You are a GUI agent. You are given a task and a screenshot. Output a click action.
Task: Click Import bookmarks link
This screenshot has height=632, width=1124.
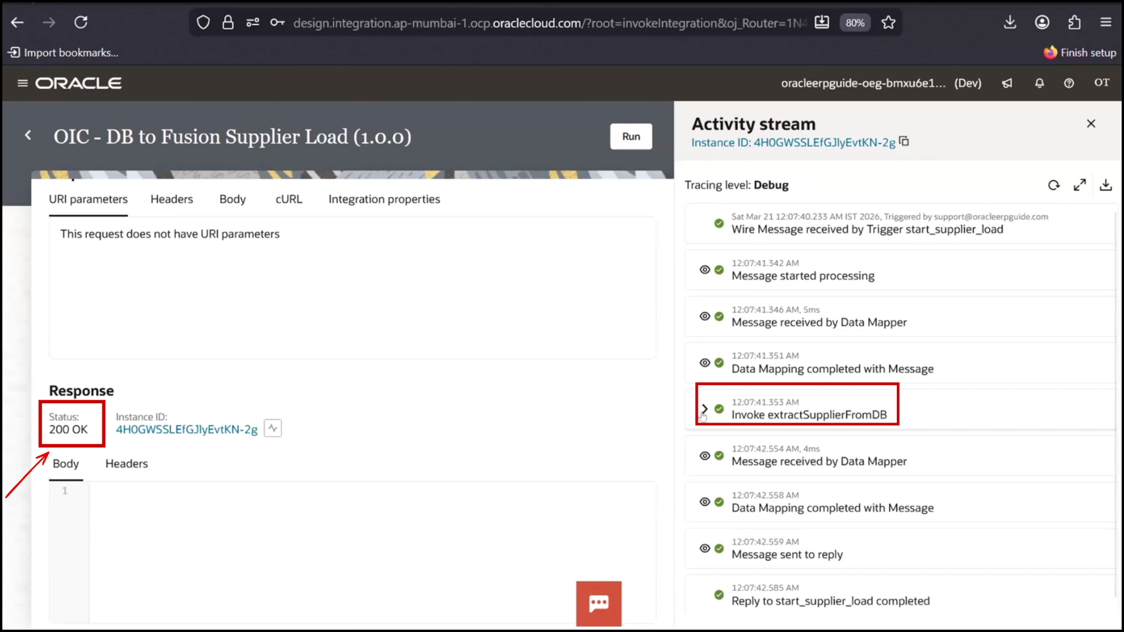click(63, 53)
